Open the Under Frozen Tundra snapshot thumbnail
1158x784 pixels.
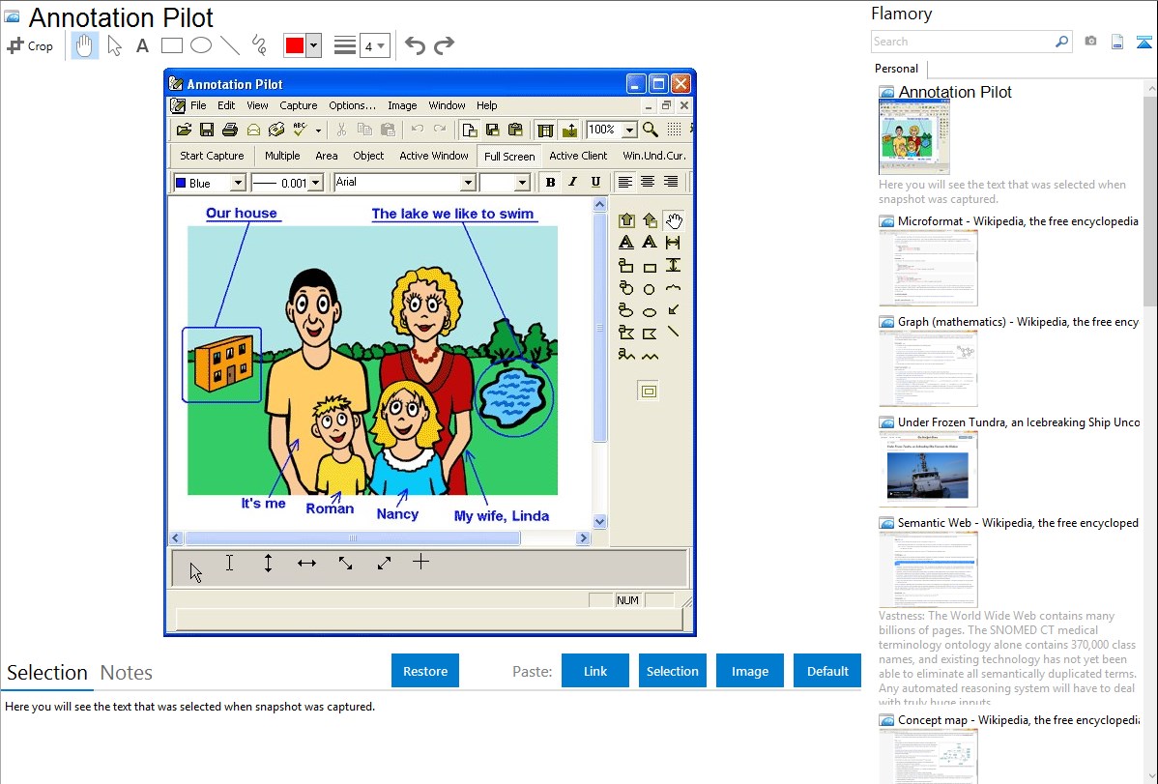tap(928, 469)
